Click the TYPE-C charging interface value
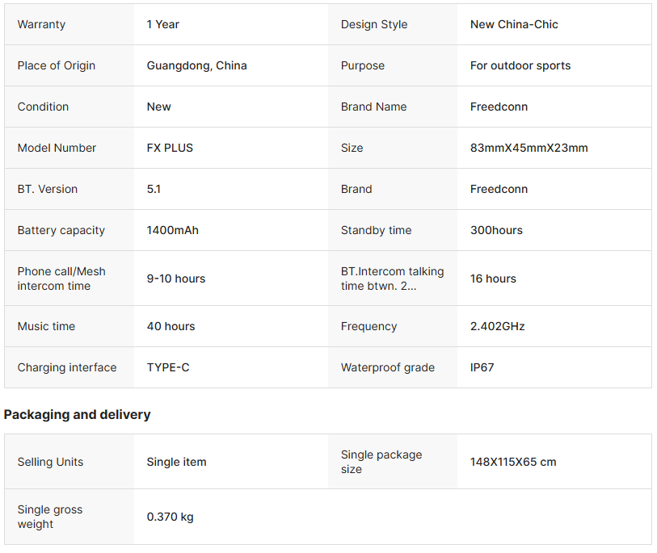The width and height of the screenshot is (657, 553). [x=168, y=367]
